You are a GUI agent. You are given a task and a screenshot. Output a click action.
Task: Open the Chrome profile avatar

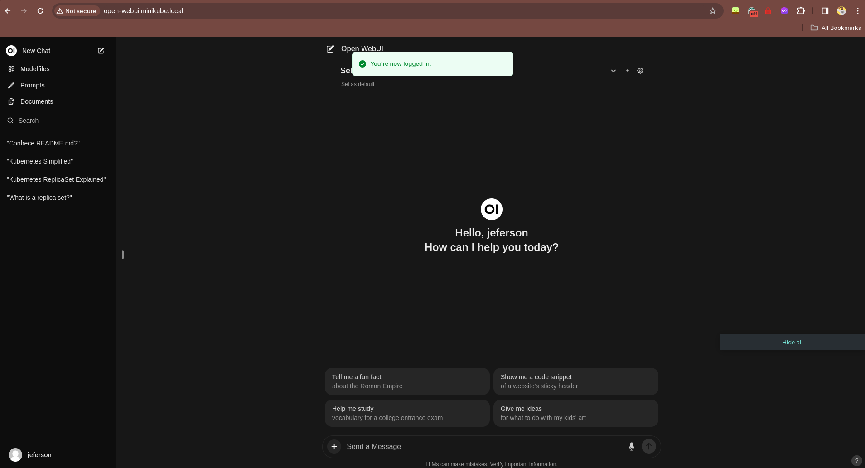(841, 11)
